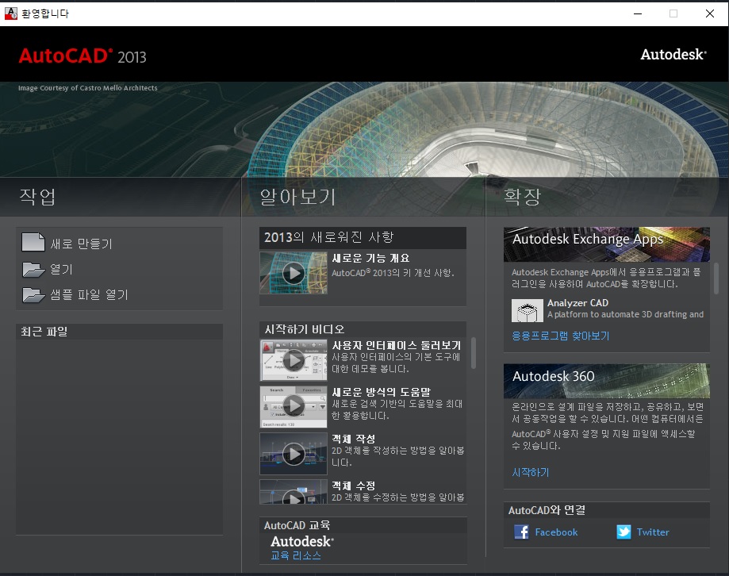This screenshot has height=576, width=729.
Task: Click the new document icon beside 새로 만들기
Action: click(33, 242)
